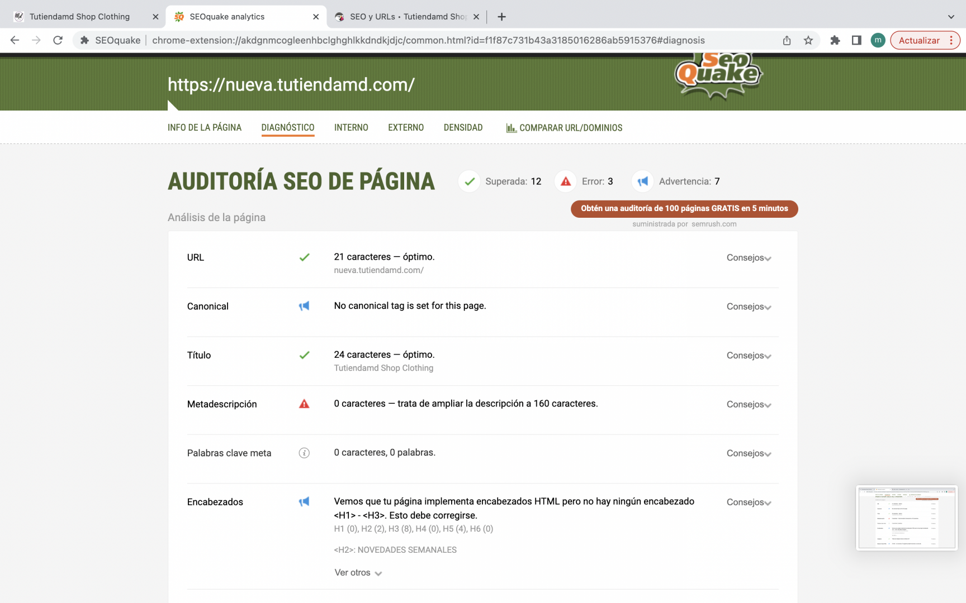Screen dimensions: 966x603
Task: Open the Chrome three-dot menu
Action: (x=951, y=40)
